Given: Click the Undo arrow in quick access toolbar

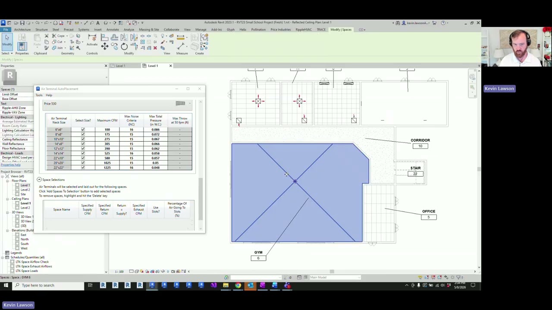Looking at the screenshot, I should click(38, 23).
